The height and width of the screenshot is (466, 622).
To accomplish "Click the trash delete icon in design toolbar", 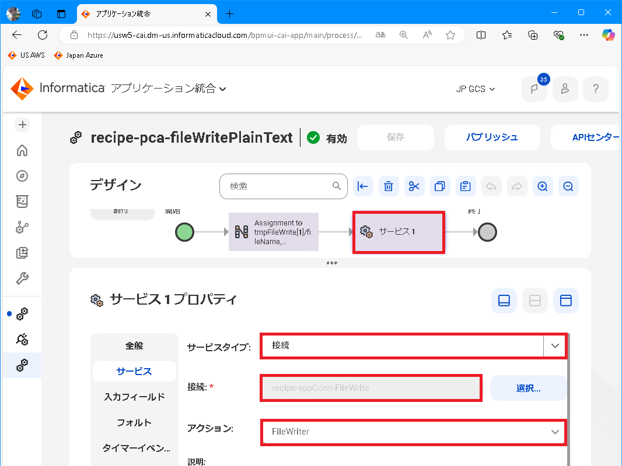I will [389, 186].
